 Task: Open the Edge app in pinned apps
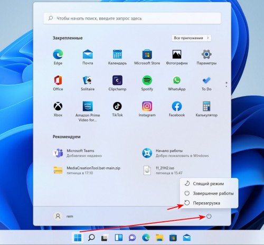pos(58,57)
